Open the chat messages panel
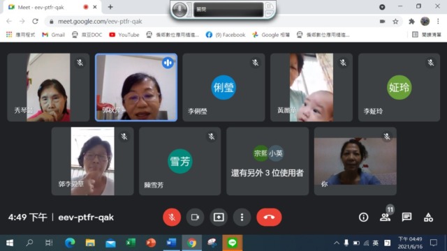447x251 pixels. [406, 218]
